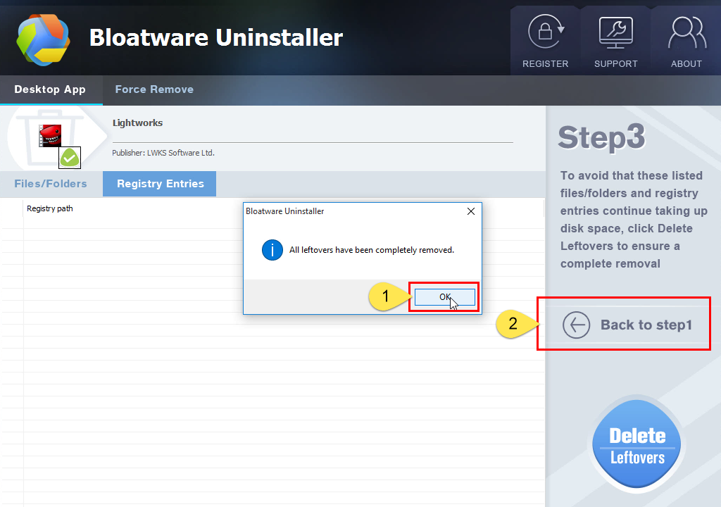Click the blue info icon in the dialog

click(272, 250)
